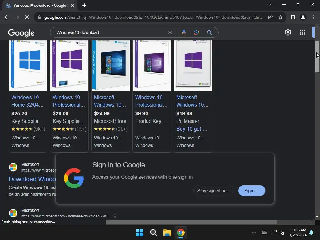Open the Windows Start menu

click(140, 232)
